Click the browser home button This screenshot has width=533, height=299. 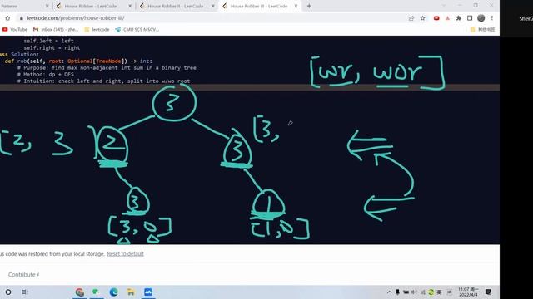point(7,18)
